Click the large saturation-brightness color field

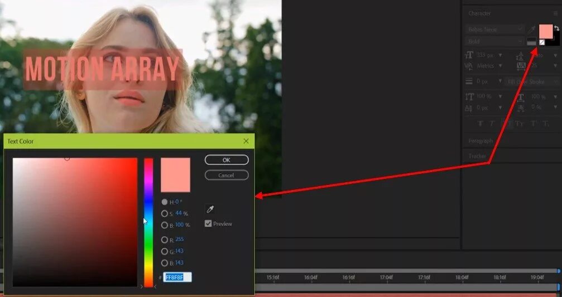[x=75, y=222]
